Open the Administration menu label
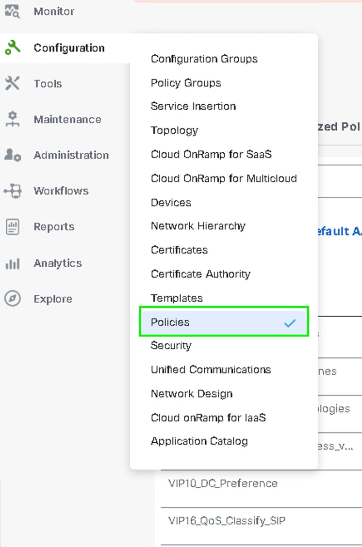The height and width of the screenshot is (547, 362). click(x=71, y=155)
